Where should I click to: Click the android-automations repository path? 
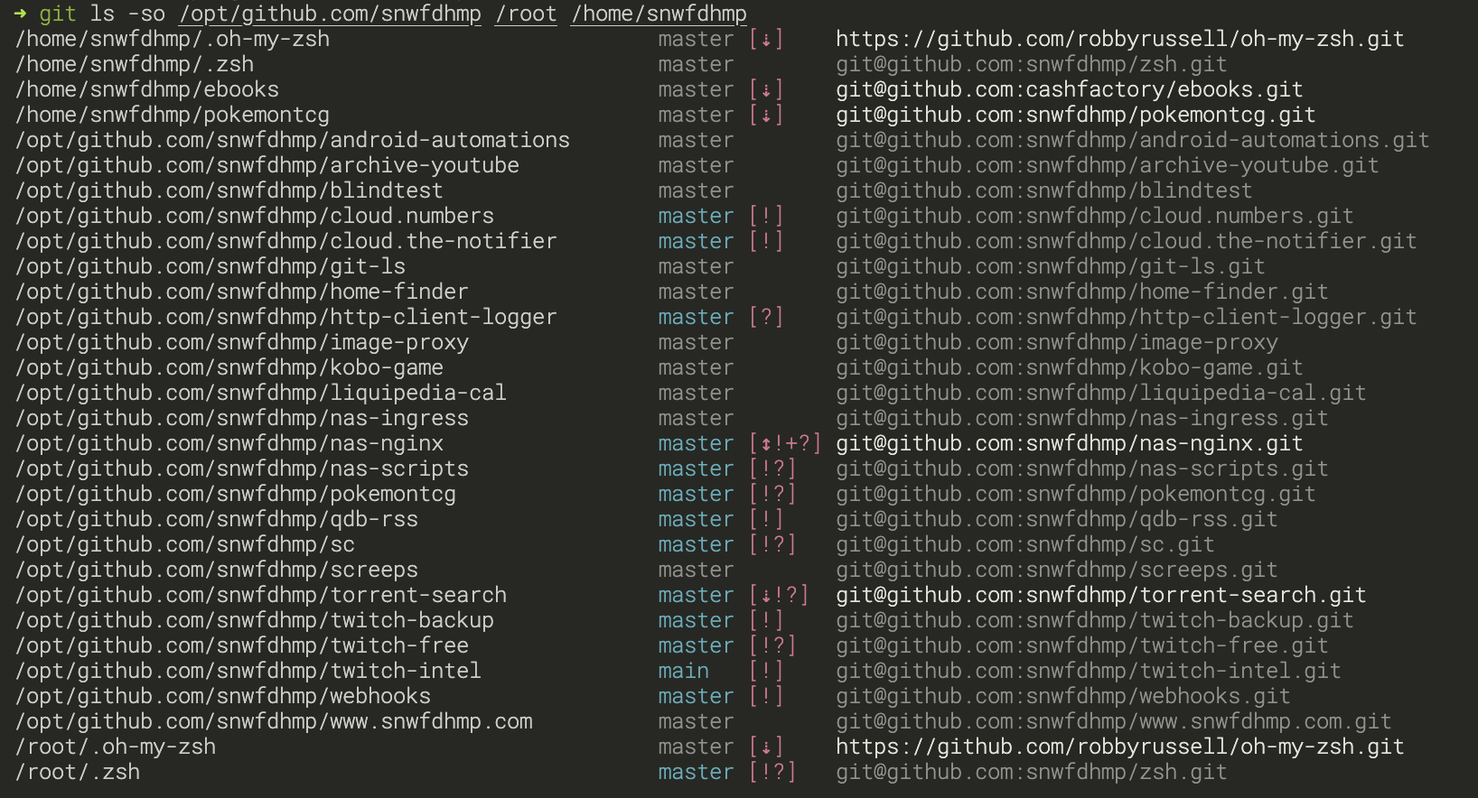click(x=293, y=141)
